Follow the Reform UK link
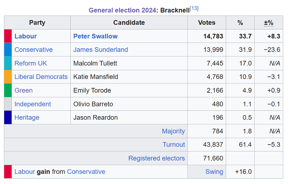This screenshot has width=289, height=184. (x=31, y=63)
